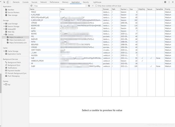Collapse the Cookies tree node
175x127 pixels.
pos(4,35)
